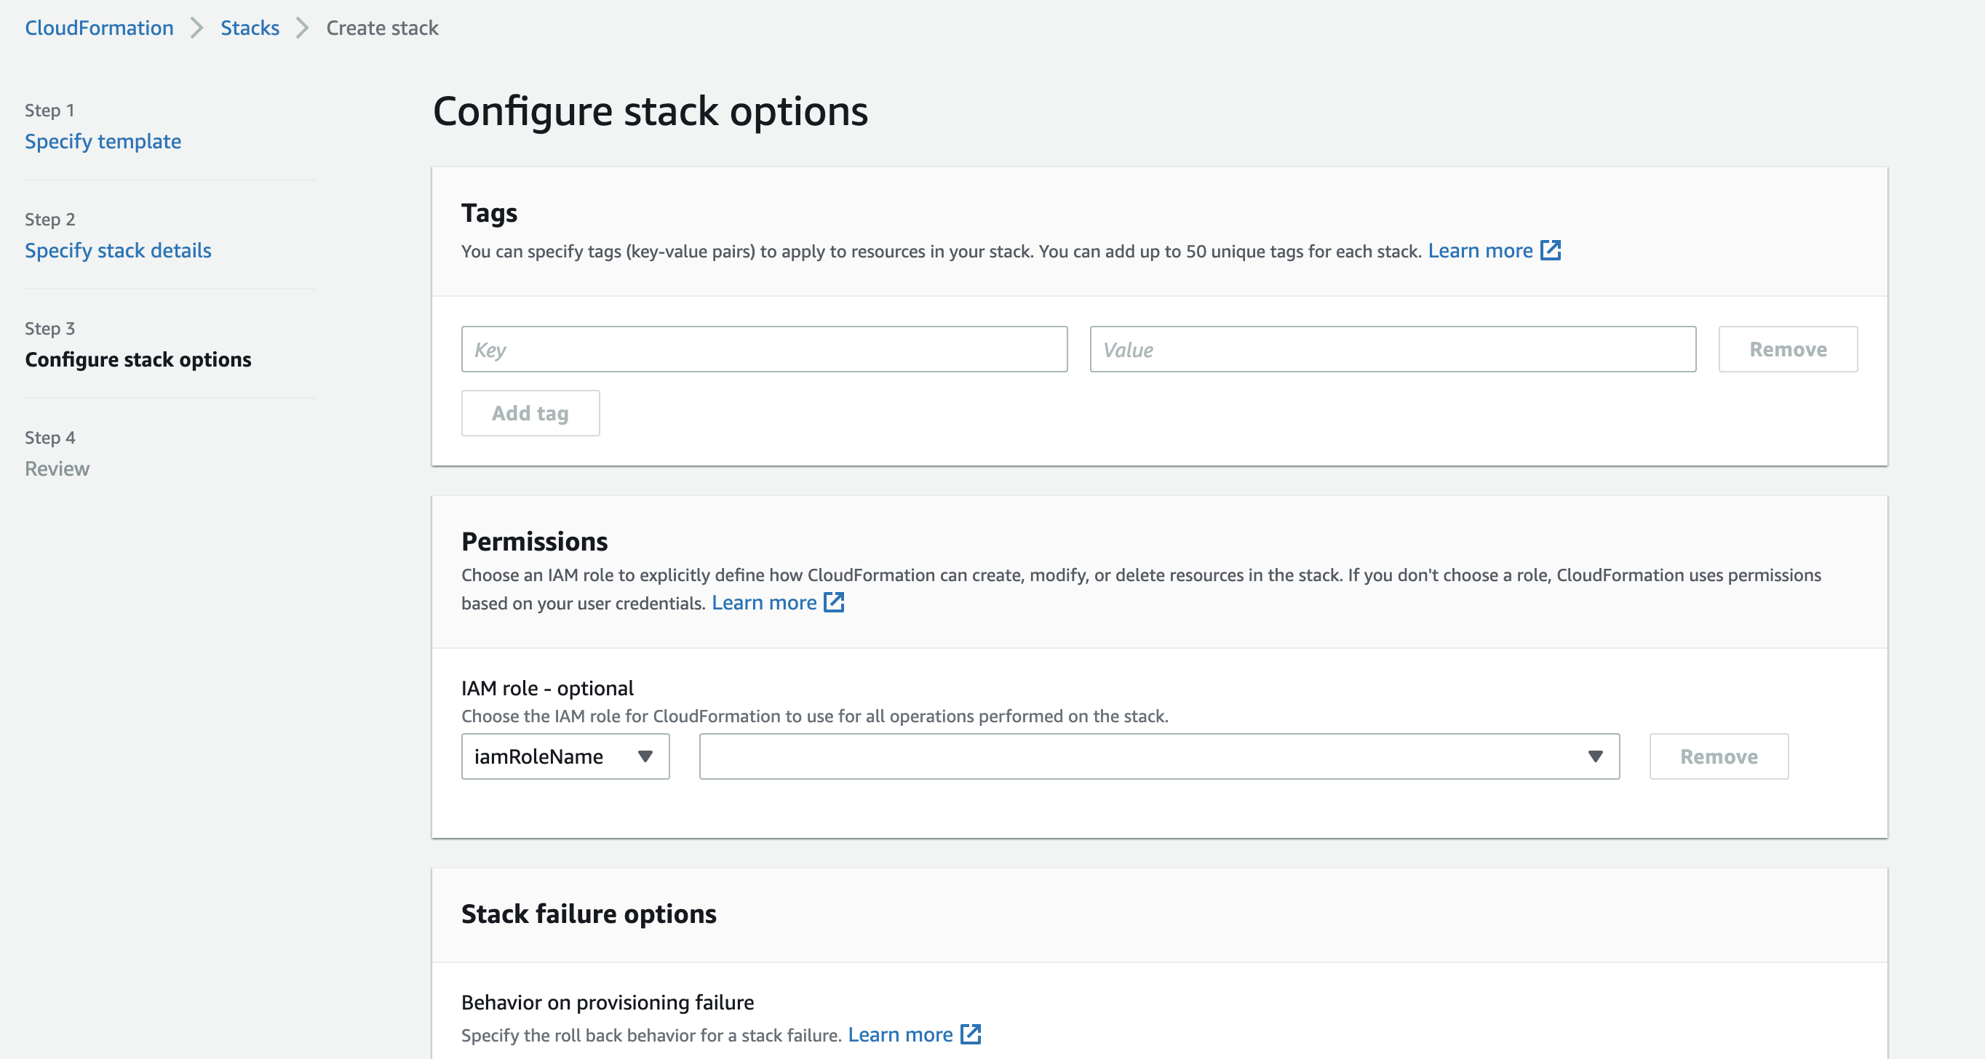Click the Step 4 label
Screen dimensions: 1985x1059
tap(49, 437)
